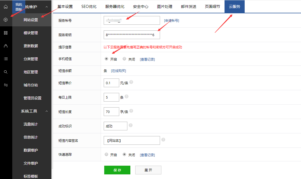Click the list icon in left rail
Image resolution: width=301 pixels, height=179 pixels.
coord(6,59)
